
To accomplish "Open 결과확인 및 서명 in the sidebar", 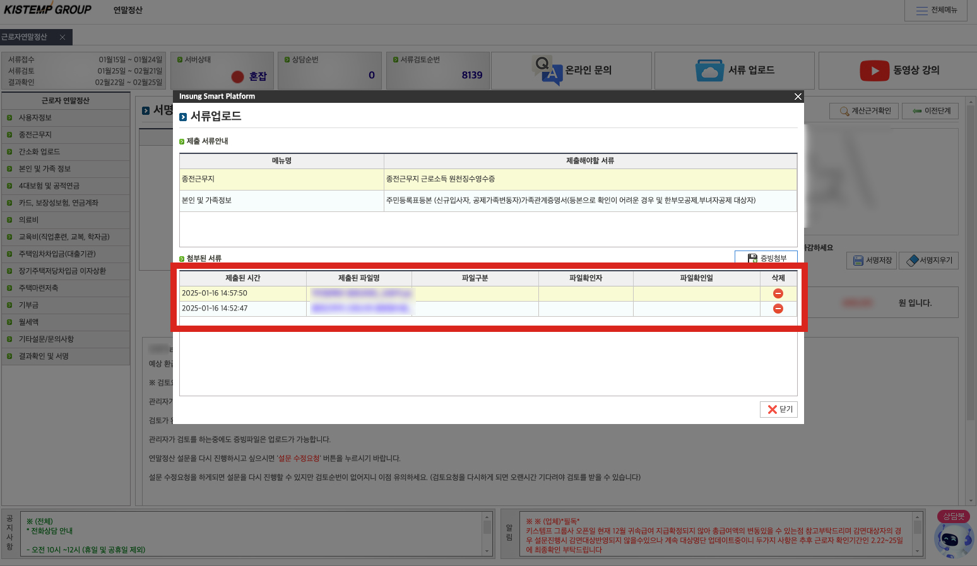I will pyautogui.click(x=66, y=357).
